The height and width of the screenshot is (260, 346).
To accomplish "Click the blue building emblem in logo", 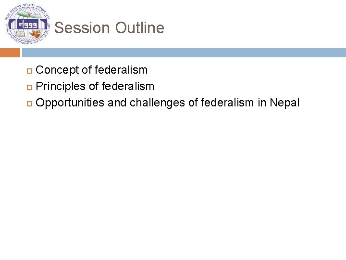I will [27, 23].
